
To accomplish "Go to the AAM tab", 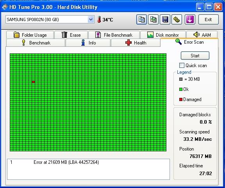I will (x=202, y=35).
